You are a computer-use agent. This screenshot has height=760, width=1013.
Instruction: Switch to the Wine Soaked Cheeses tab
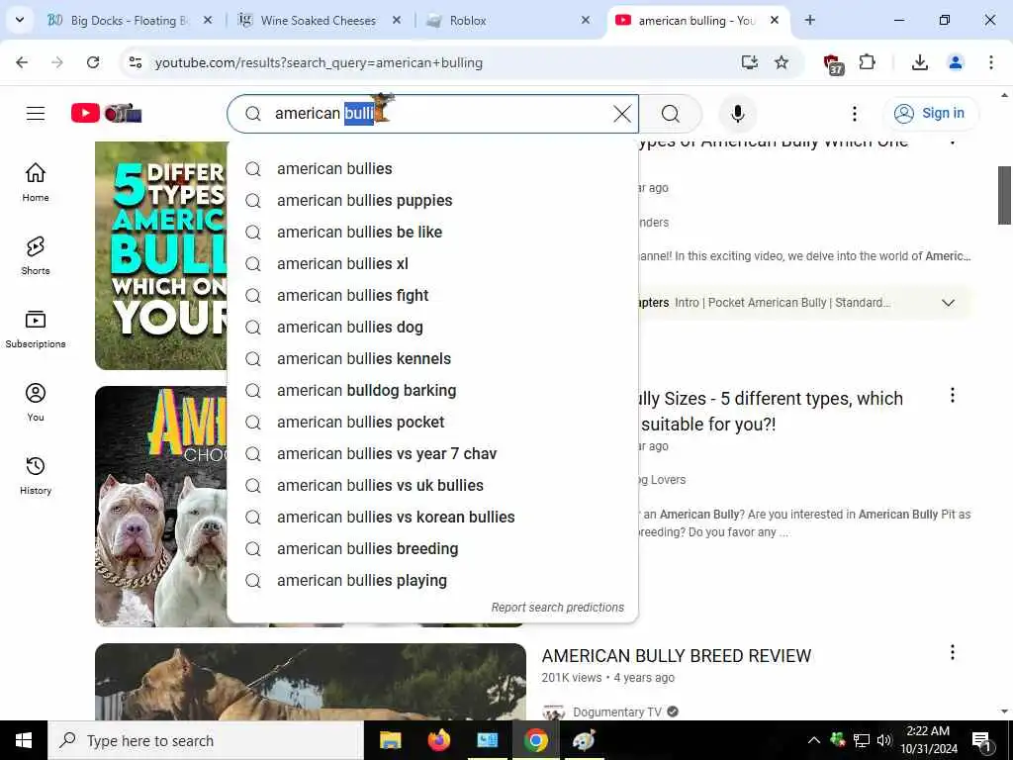(x=320, y=21)
